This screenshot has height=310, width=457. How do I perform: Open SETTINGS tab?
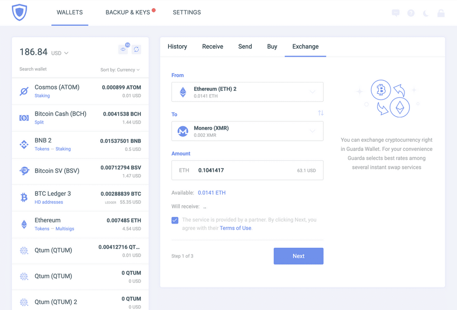[x=187, y=12]
